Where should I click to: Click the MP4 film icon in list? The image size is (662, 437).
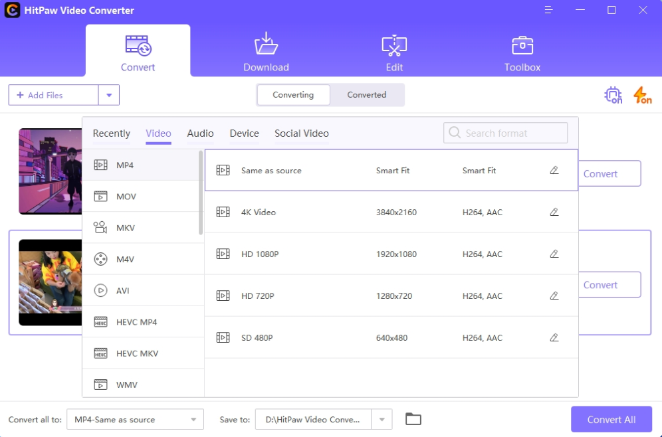coord(100,165)
